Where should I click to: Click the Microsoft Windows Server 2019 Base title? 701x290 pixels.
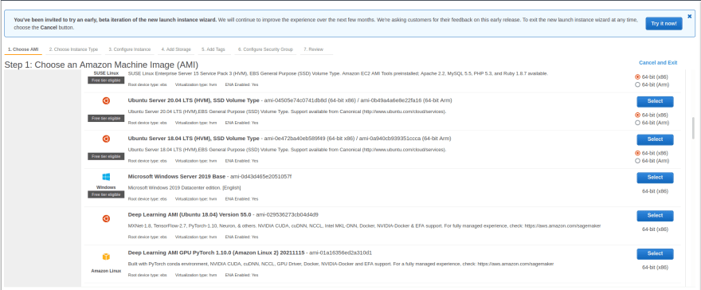pyautogui.click(x=177, y=177)
